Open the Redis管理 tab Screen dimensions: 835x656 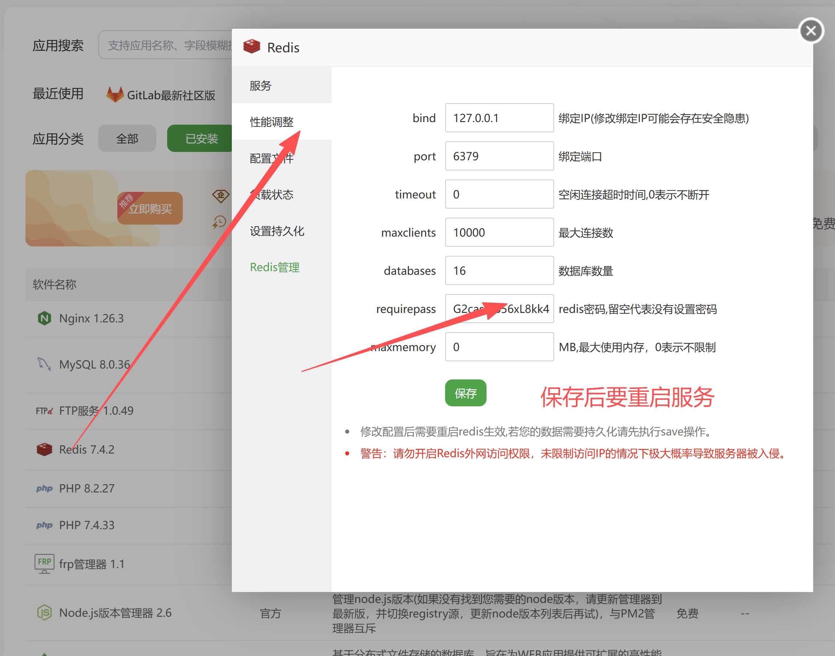[x=274, y=267]
